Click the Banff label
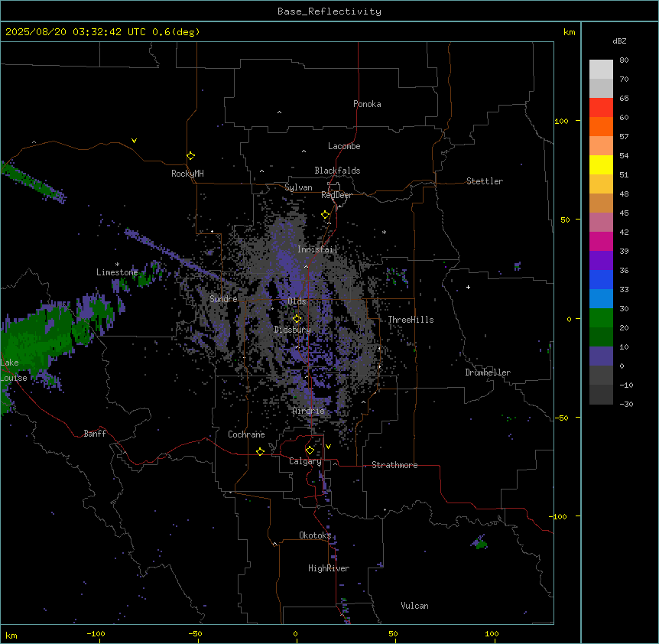The height and width of the screenshot is (644, 659). 95,434
